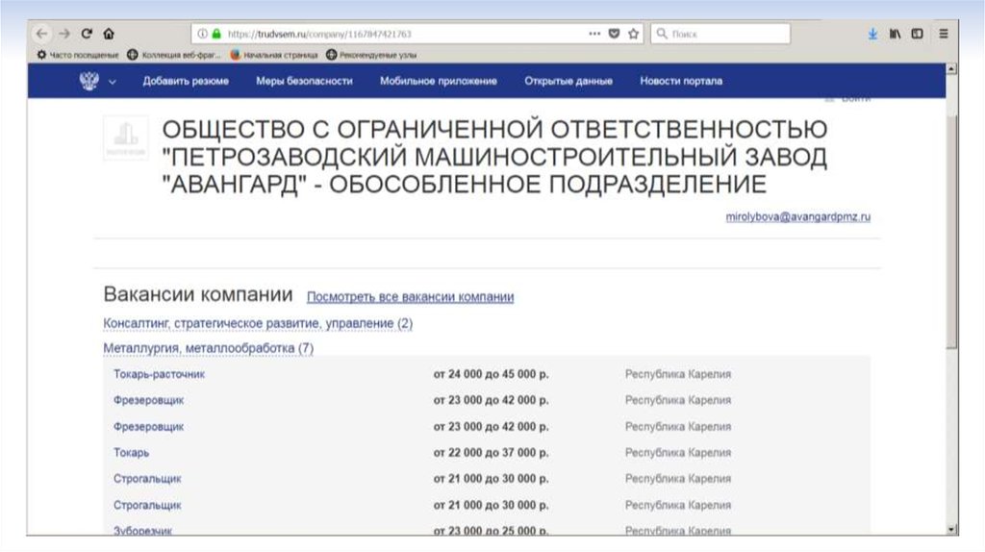This screenshot has width=985, height=552.
Task: Expand the dropdown chevron beside portal emblem
Action: click(113, 82)
